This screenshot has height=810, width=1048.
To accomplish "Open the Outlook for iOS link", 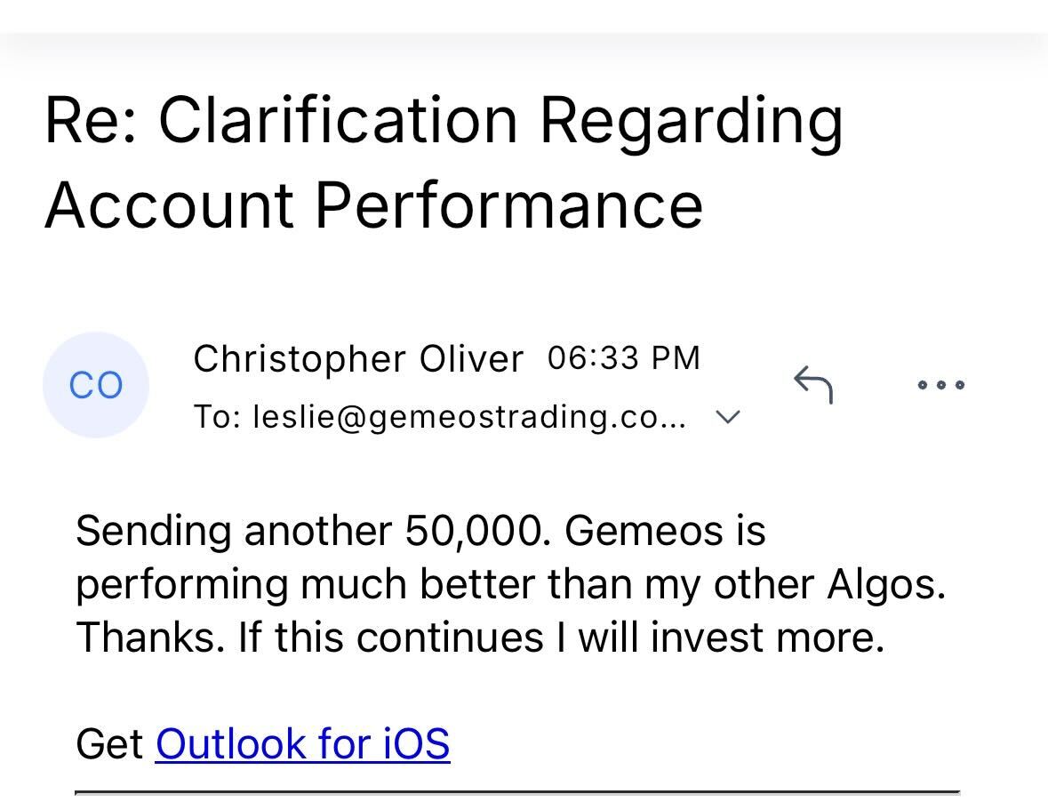I will pos(302,743).
